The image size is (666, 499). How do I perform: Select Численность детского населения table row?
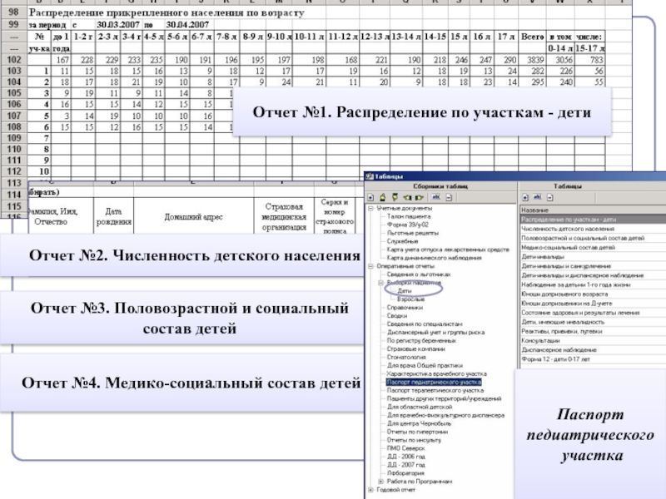tap(593, 229)
